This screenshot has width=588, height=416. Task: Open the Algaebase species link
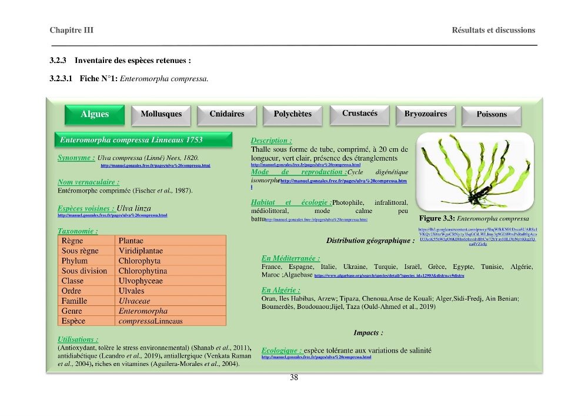coord(389,276)
